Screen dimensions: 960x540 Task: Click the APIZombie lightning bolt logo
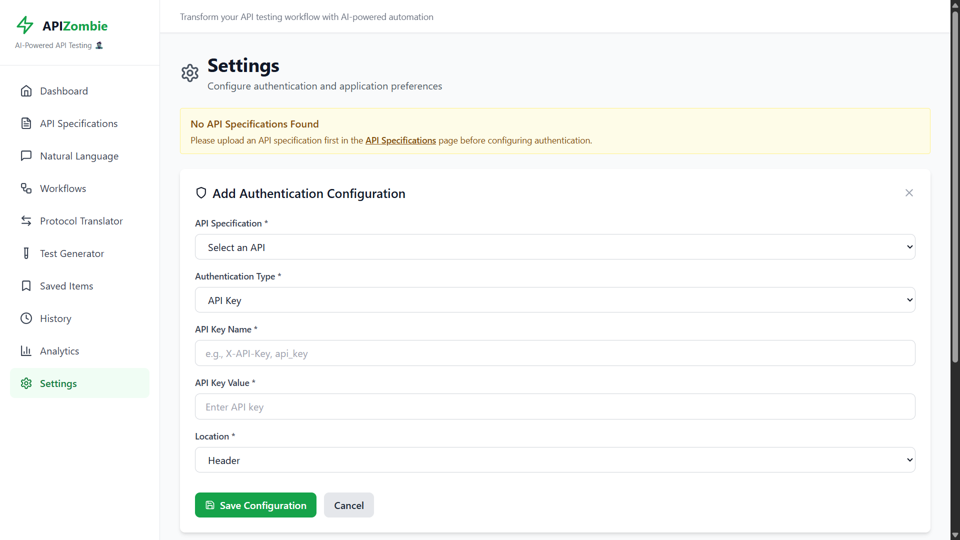[24, 25]
